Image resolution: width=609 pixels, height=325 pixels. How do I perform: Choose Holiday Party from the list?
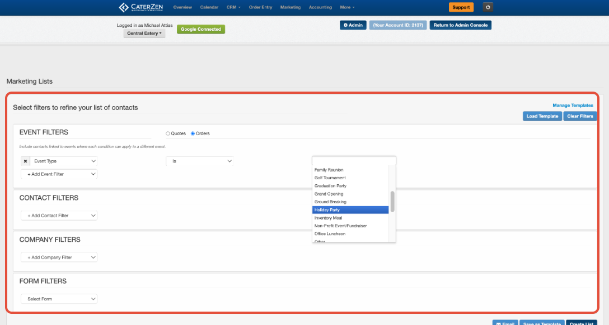point(350,210)
